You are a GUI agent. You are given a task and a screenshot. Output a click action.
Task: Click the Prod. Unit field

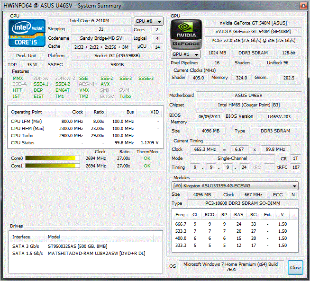click(26, 56)
